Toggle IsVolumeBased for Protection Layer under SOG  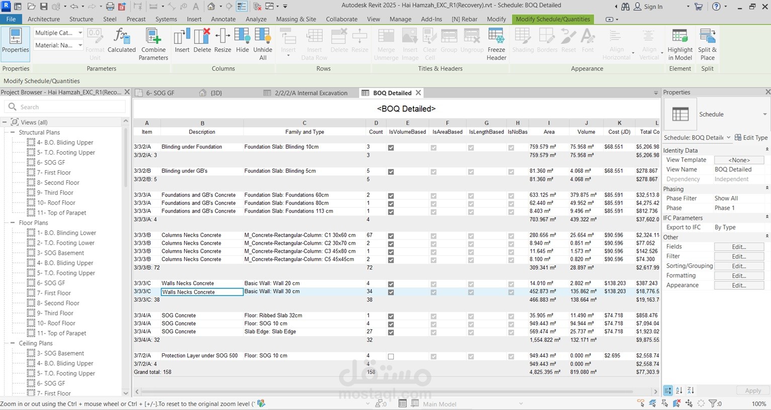(391, 356)
